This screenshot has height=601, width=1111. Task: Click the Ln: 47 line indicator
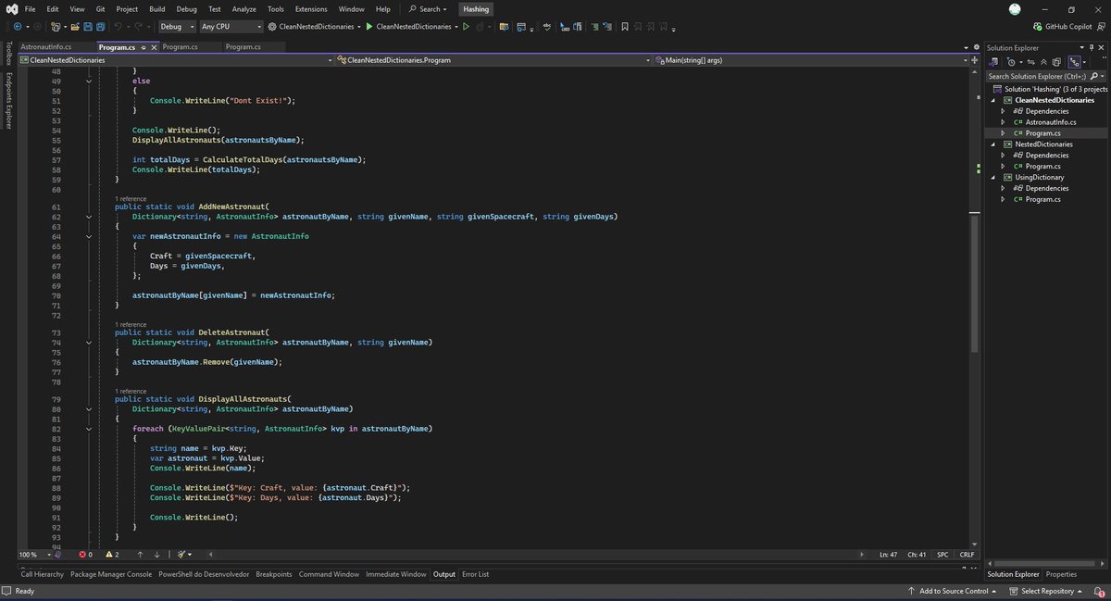[891, 554]
